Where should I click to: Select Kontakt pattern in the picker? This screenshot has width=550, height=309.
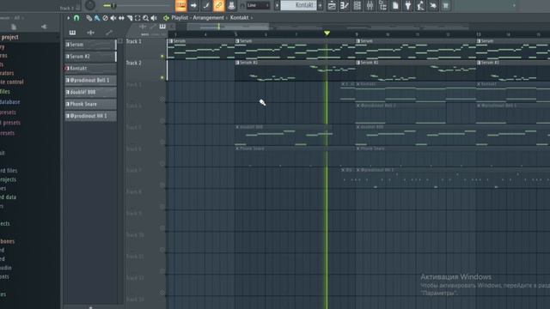(x=90, y=69)
